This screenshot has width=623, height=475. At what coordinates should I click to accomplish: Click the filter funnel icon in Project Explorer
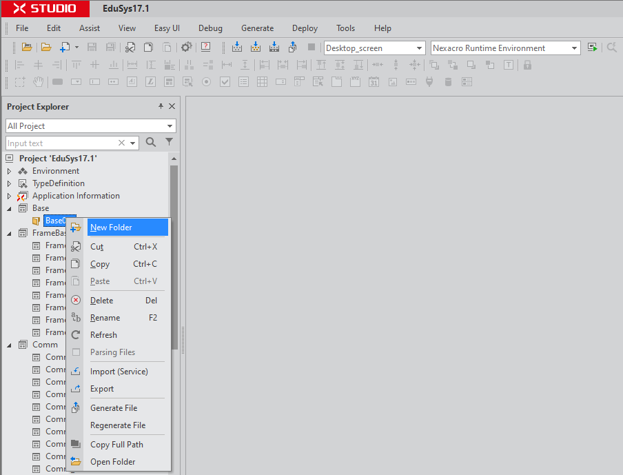coord(169,142)
